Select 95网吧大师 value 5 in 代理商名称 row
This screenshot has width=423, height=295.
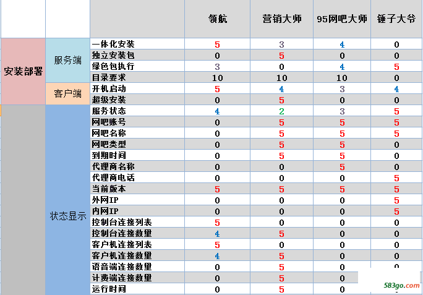(x=342, y=167)
